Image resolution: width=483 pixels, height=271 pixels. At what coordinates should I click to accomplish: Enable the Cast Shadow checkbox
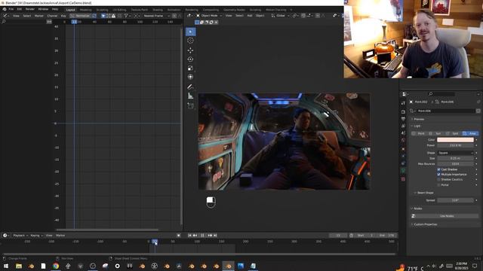[x=438, y=169]
